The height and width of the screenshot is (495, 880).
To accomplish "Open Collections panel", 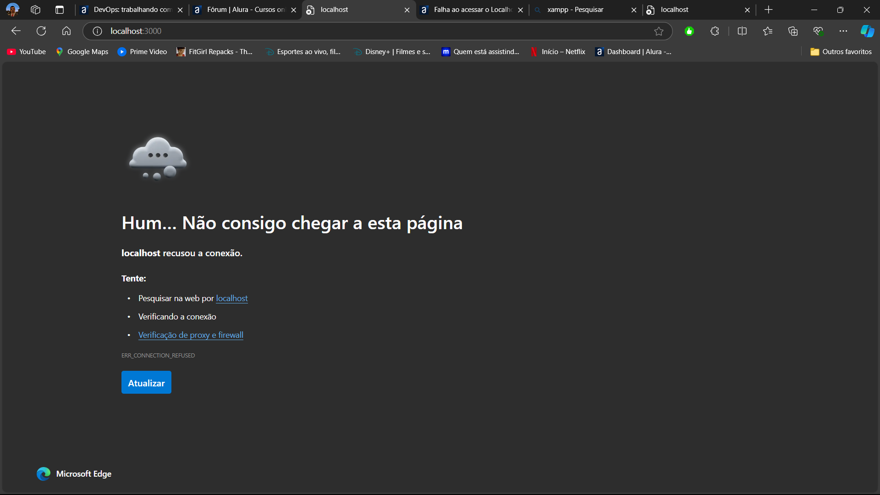I will [x=792, y=31].
